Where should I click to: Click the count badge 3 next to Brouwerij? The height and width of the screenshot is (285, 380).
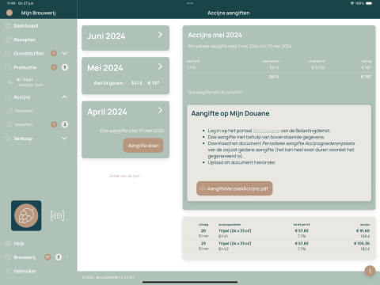pos(59,257)
